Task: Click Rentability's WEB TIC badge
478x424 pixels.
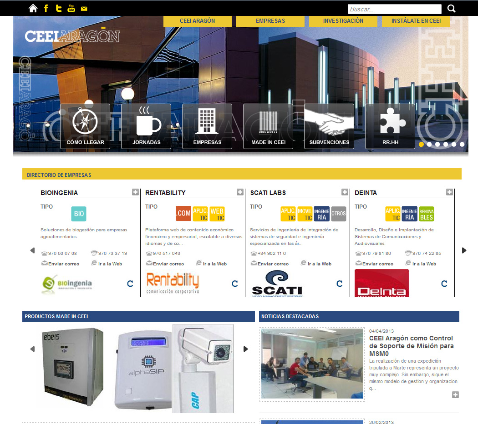Action: [217, 214]
